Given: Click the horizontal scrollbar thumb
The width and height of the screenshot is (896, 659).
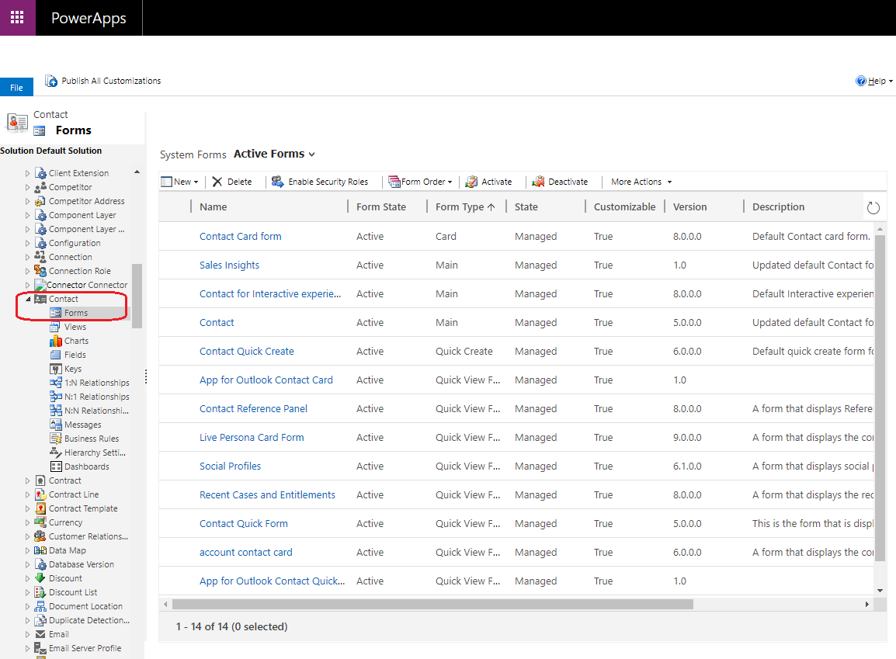Looking at the screenshot, I should [432, 604].
